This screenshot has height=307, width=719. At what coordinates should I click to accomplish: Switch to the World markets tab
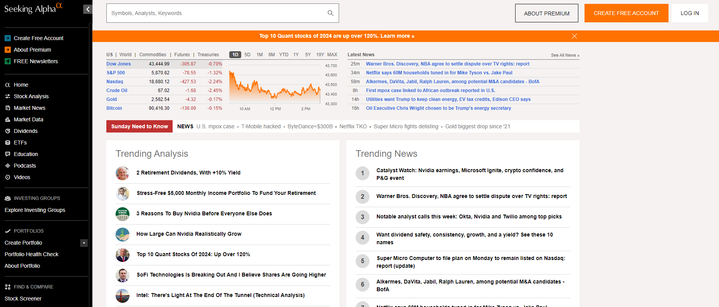point(126,55)
